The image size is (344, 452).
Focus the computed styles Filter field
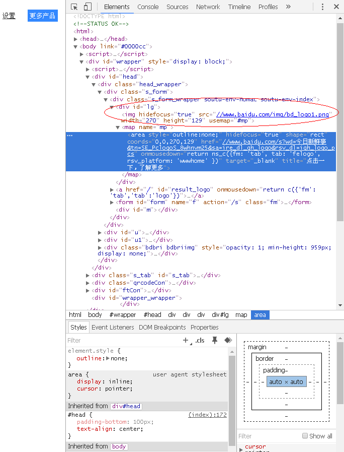tap(269, 436)
